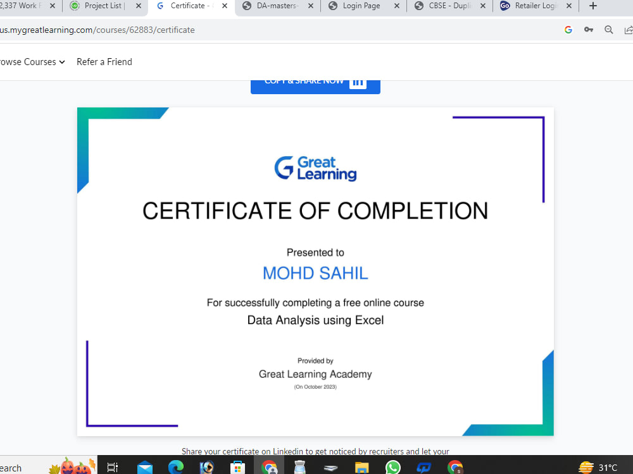Open the Refer a Friend link
This screenshot has height=474, width=633.
pos(104,62)
